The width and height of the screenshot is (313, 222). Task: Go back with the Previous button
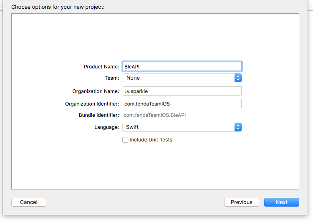click(x=242, y=202)
